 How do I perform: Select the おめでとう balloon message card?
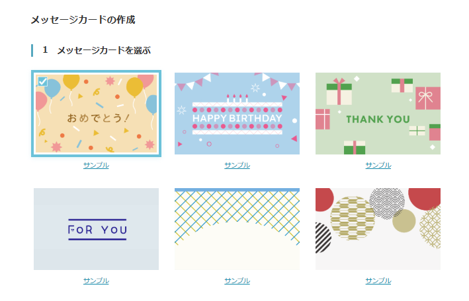pos(97,114)
